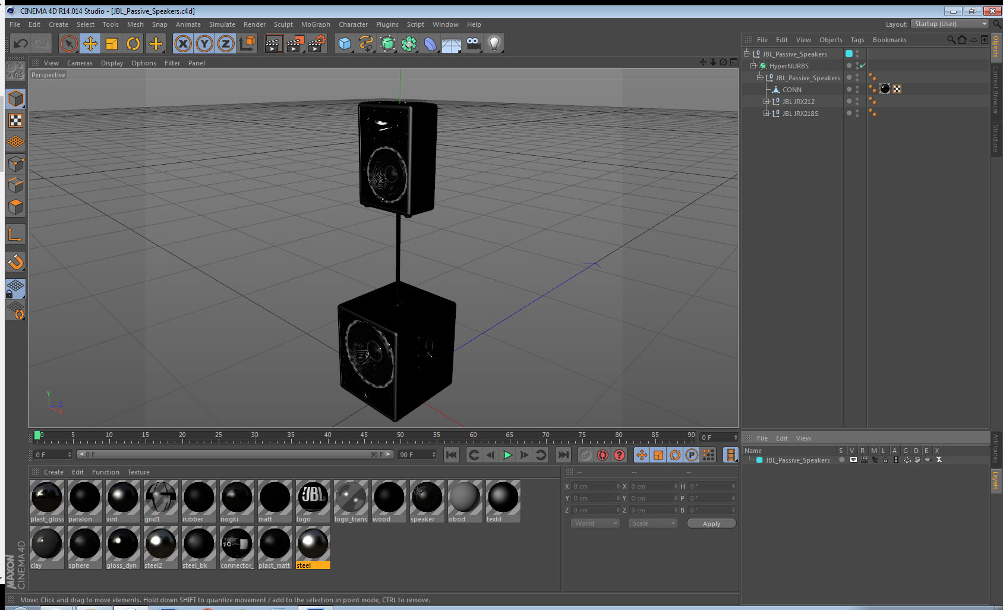Enable Polygons mode icon
Viewport: 1003px width, 610px height.
(x=15, y=207)
